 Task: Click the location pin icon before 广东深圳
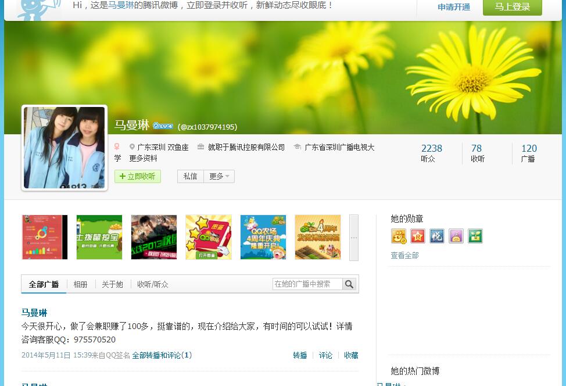click(x=132, y=147)
